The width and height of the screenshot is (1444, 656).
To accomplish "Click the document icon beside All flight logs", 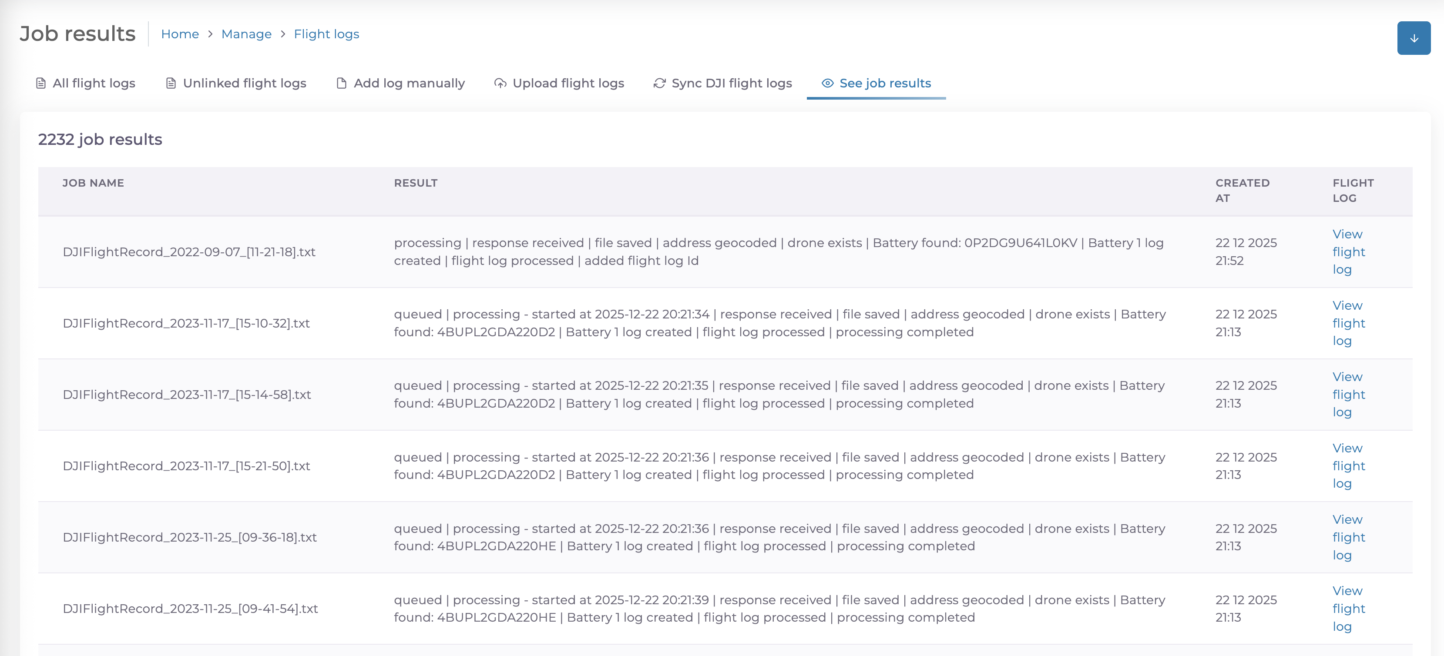I will click(x=41, y=84).
